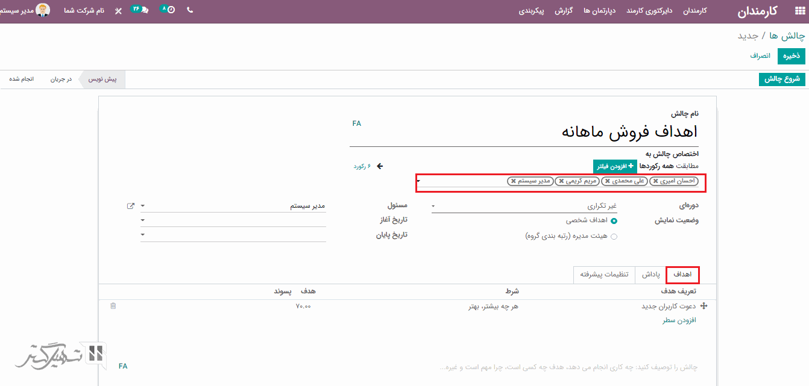The image size is (809, 386).
Task: Remove the احسان امیری tag
Action: (655, 181)
